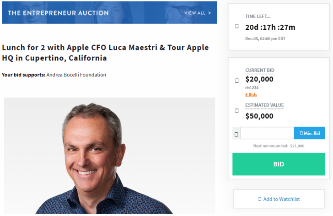
Task: Click the icon beside Estimated Value
Action: point(236,111)
